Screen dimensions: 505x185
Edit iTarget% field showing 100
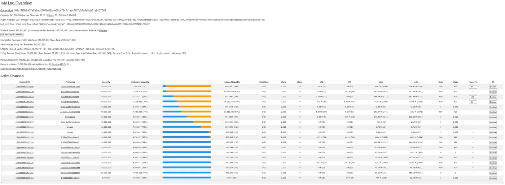tap(473, 97)
